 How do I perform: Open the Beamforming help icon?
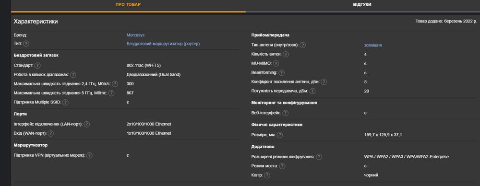click(x=282, y=73)
